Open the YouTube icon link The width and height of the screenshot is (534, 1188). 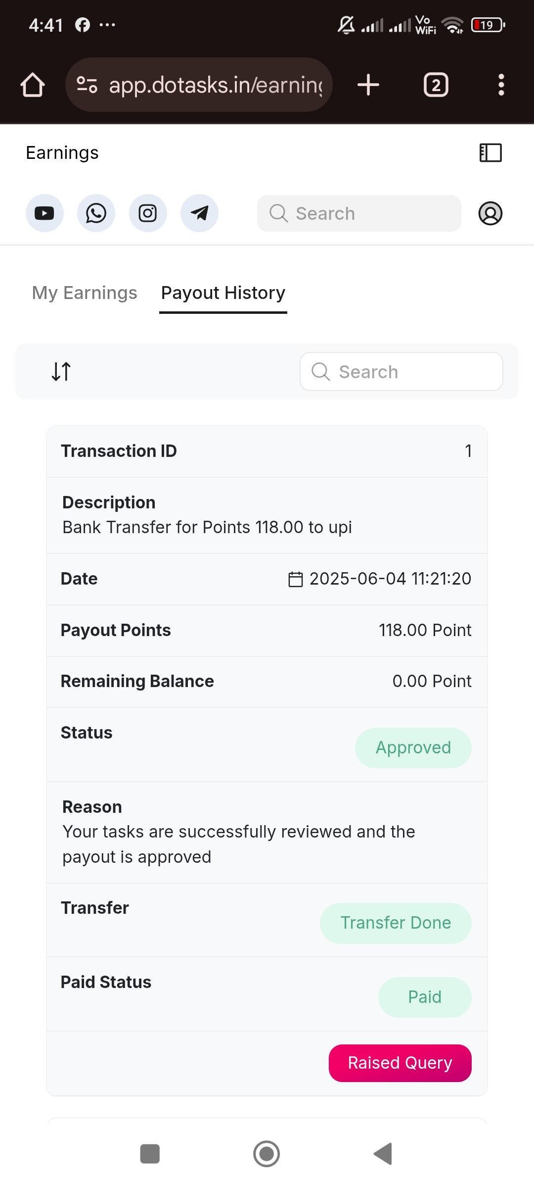tap(44, 213)
